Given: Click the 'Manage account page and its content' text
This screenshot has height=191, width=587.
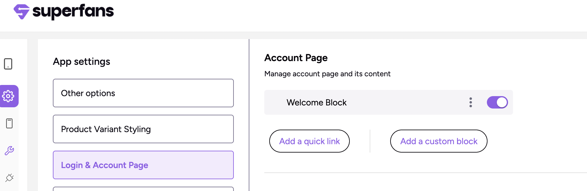Looking at the screenshot, I should pos(327,74).
